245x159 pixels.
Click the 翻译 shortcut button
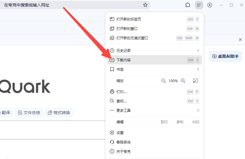click(6, 113)
